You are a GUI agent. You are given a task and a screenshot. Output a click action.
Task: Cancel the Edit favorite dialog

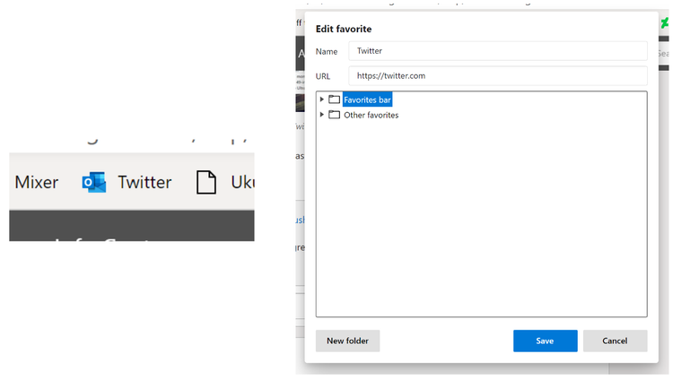click(x=615, y=341)
